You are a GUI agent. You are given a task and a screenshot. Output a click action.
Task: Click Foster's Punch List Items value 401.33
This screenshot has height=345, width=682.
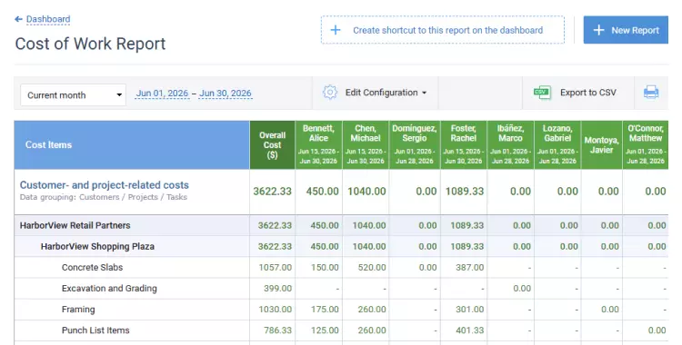click(470, 330)
